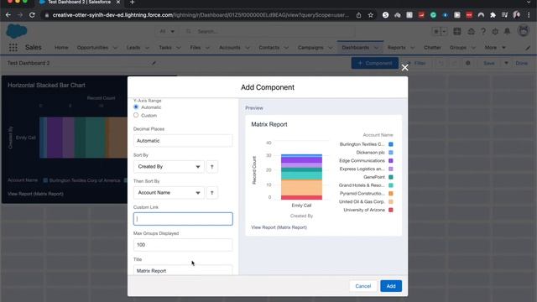Viewport: 537px width, 302px height.
Task: Open the Save options dropdown arrow
Action: point(506,64)
